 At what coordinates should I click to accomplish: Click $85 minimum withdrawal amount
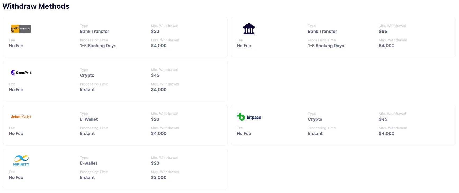click(383, 31)
